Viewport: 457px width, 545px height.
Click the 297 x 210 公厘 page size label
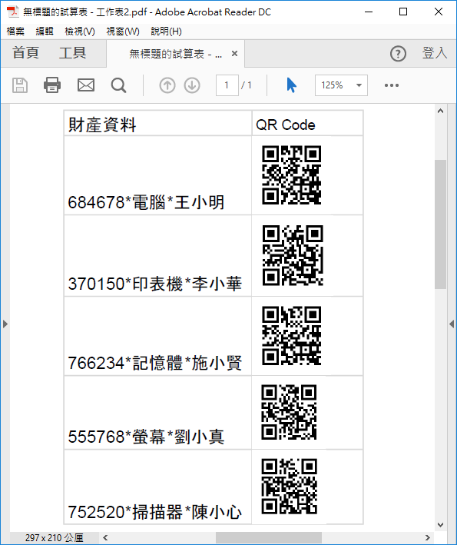(55, 538)
